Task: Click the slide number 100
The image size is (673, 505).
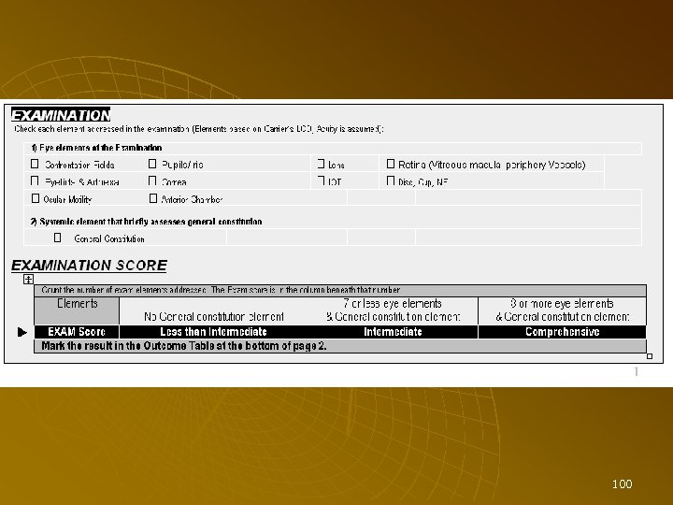Action: [622, 484]
